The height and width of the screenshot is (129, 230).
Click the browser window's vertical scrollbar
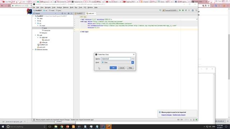coord(229,57)
